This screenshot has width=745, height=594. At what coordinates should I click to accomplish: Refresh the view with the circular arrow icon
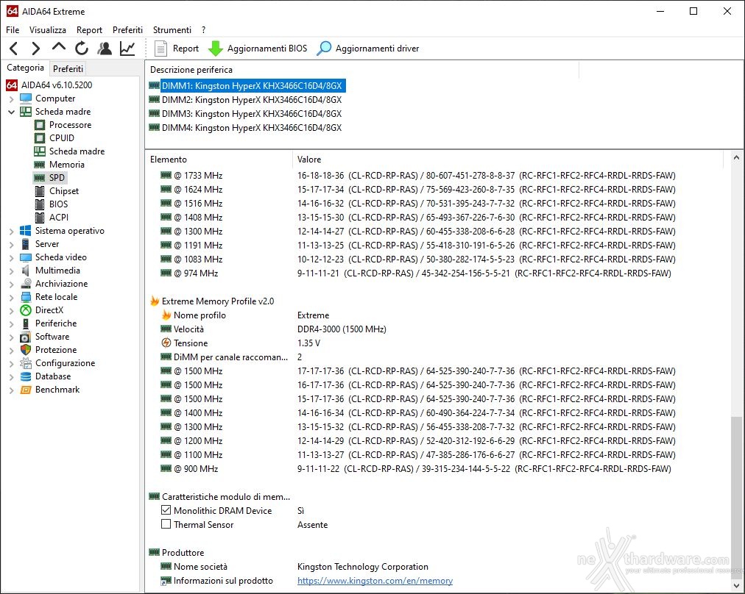click(x=82, y=49)
